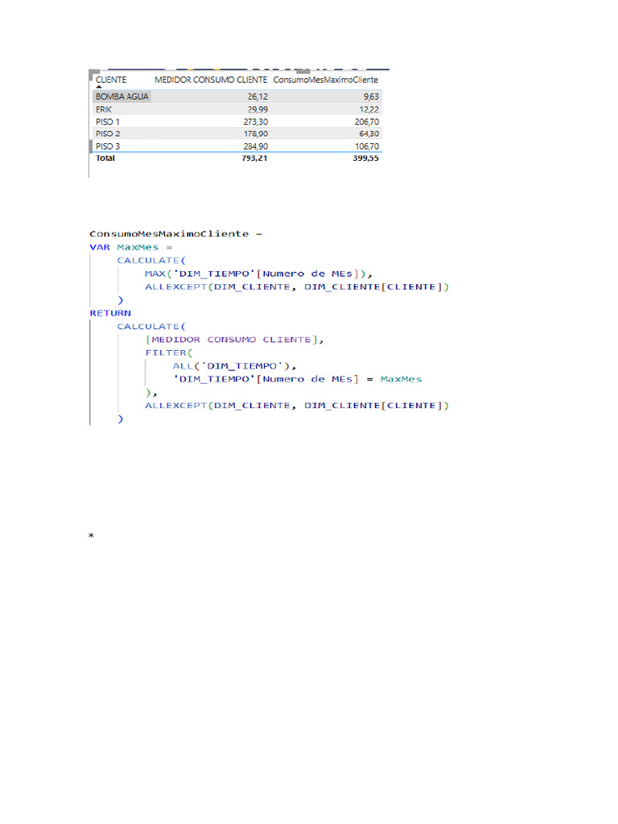Click the table's left-edge resize handle
This screenshot has height=824, width=618.
coord(90,146)
